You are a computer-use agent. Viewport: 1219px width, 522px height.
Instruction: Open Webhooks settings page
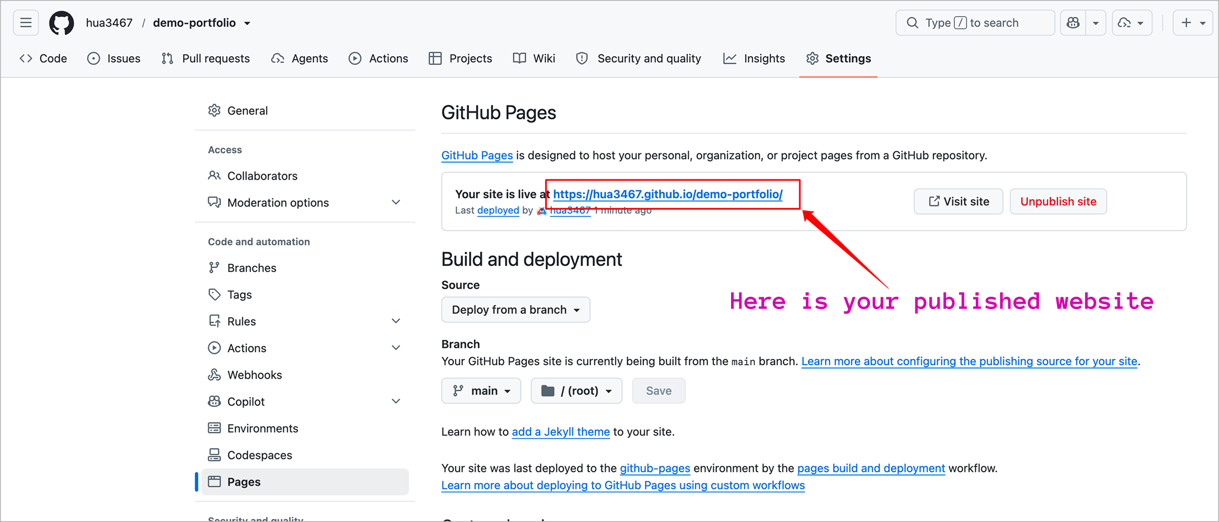click(x=305, y=375)
